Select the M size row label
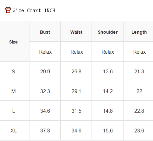This screenshot has height=141, width=153. 14,91
